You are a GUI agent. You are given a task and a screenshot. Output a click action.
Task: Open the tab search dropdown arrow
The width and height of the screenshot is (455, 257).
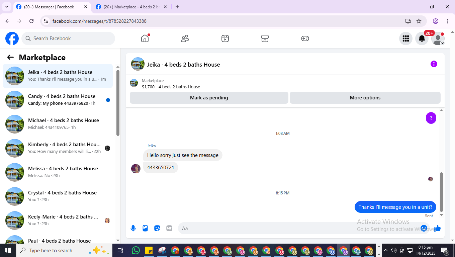point(6,7)
